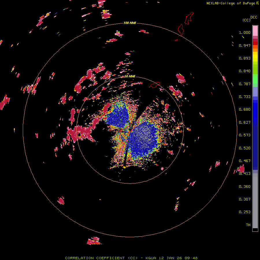Pick the light pink swatch at the top of the color bar
260x260 pixels.
(255, 31)
